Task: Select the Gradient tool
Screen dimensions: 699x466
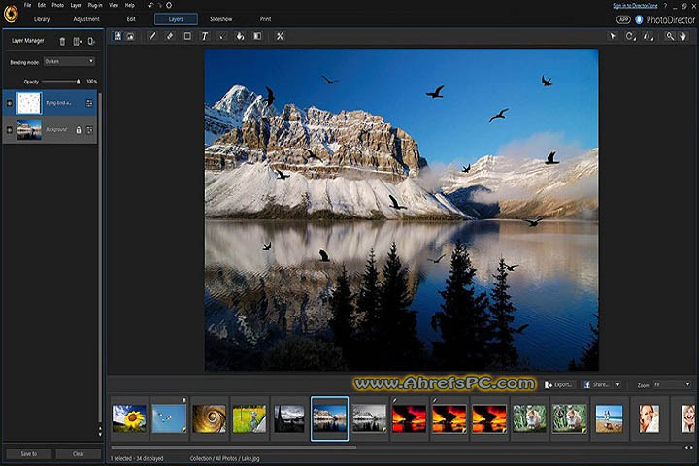Action: 257,36
